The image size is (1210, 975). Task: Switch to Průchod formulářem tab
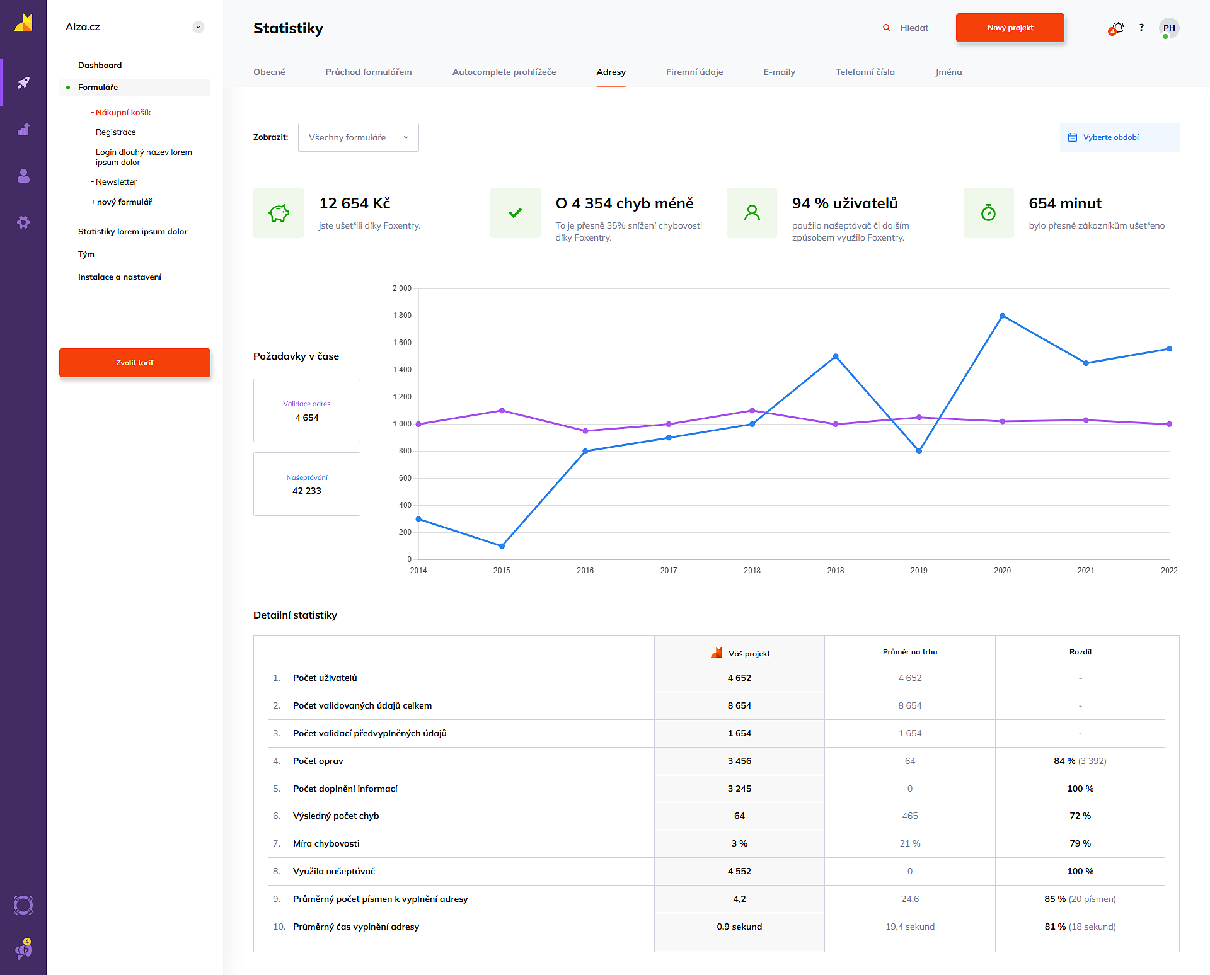coord(368,72)
